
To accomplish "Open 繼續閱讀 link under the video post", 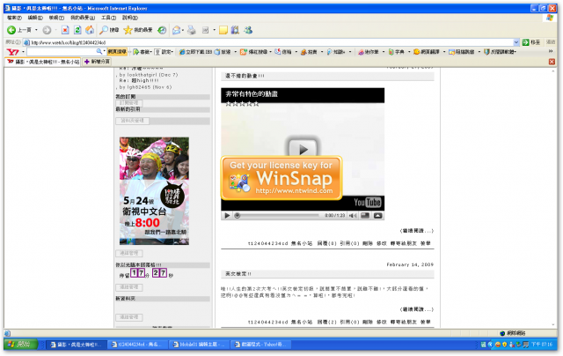I will click(x=416, y=231).
